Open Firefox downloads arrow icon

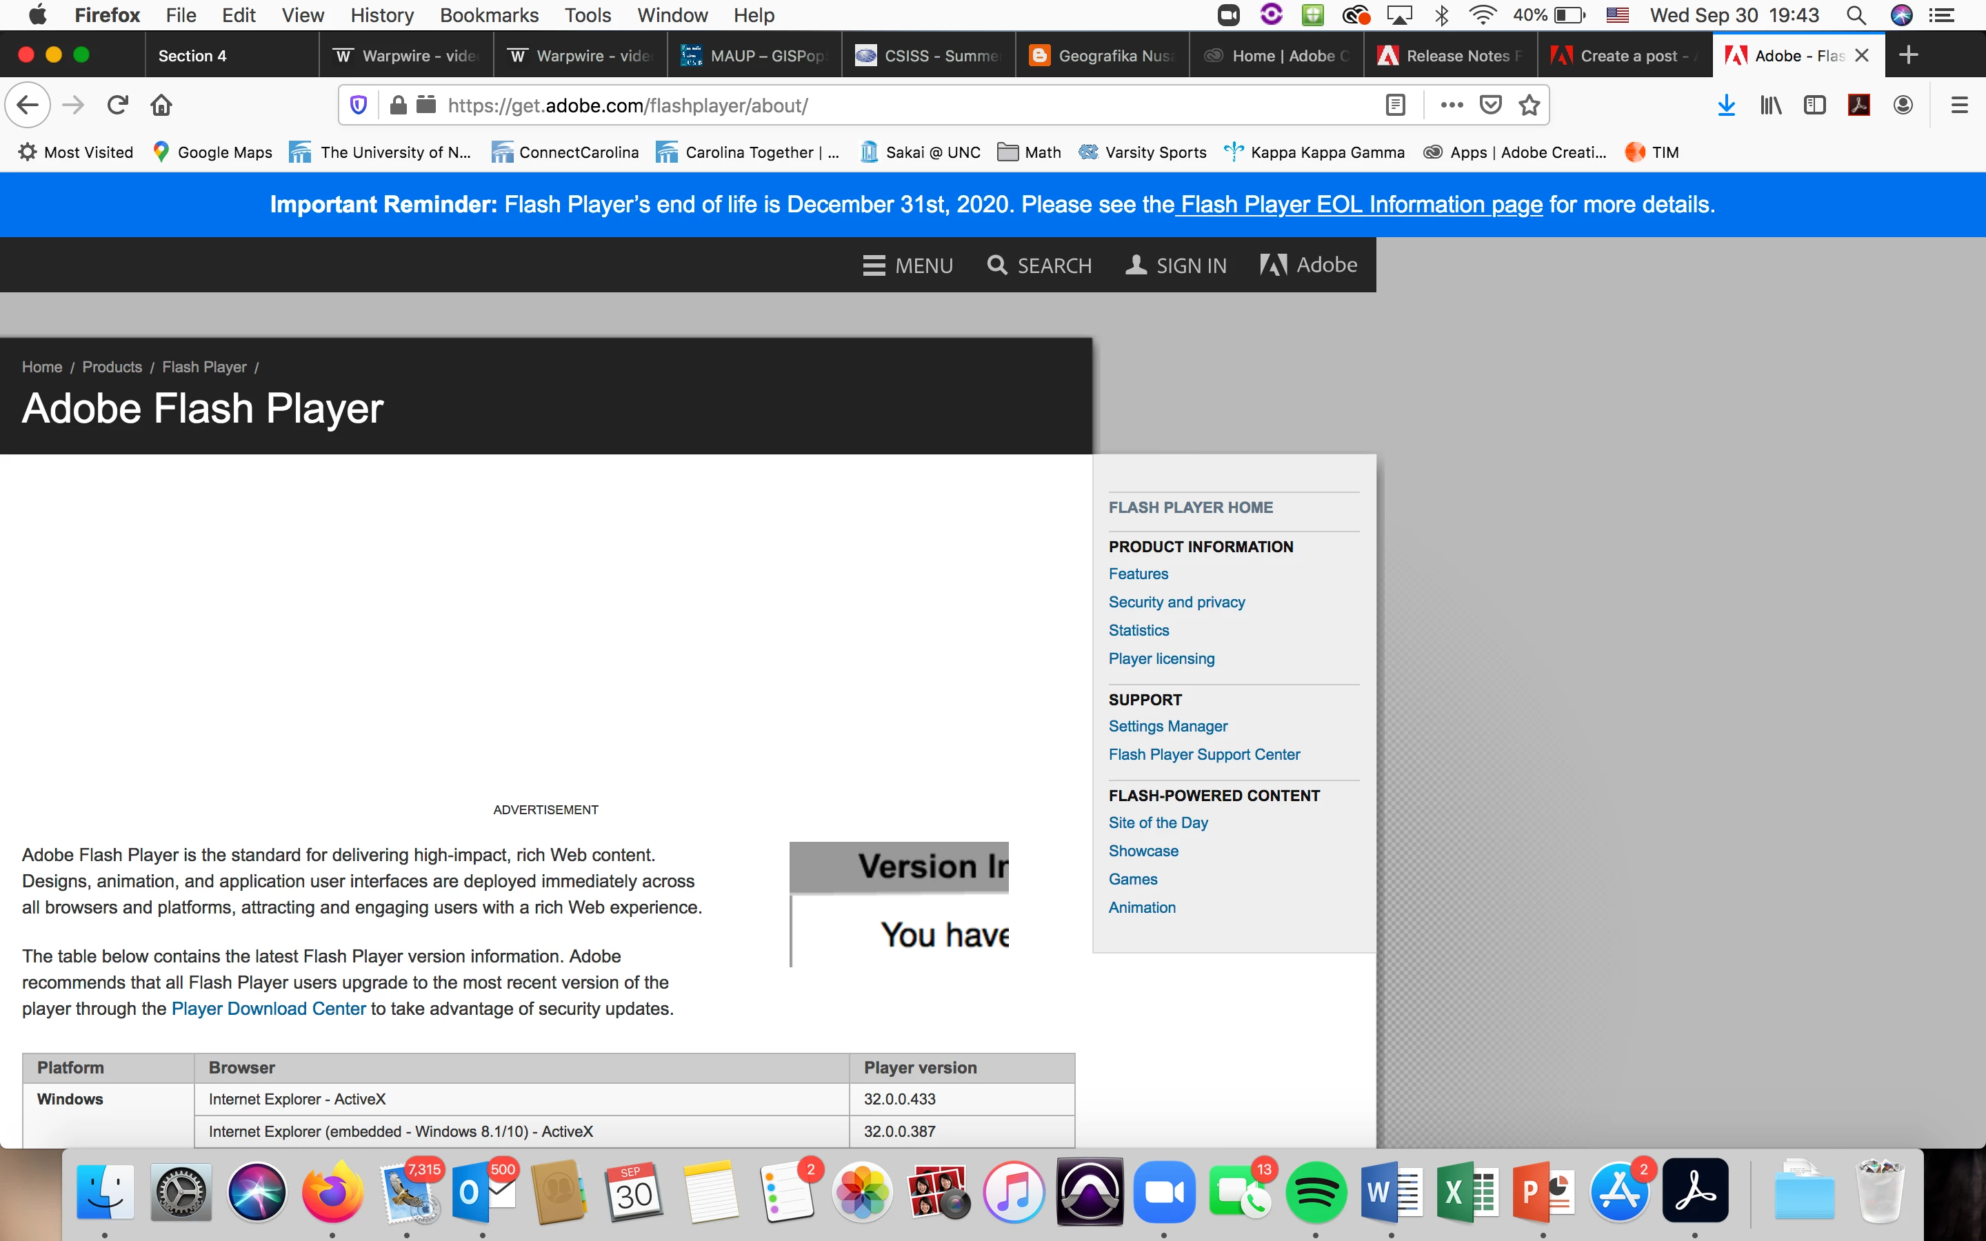pos(1727,105)
